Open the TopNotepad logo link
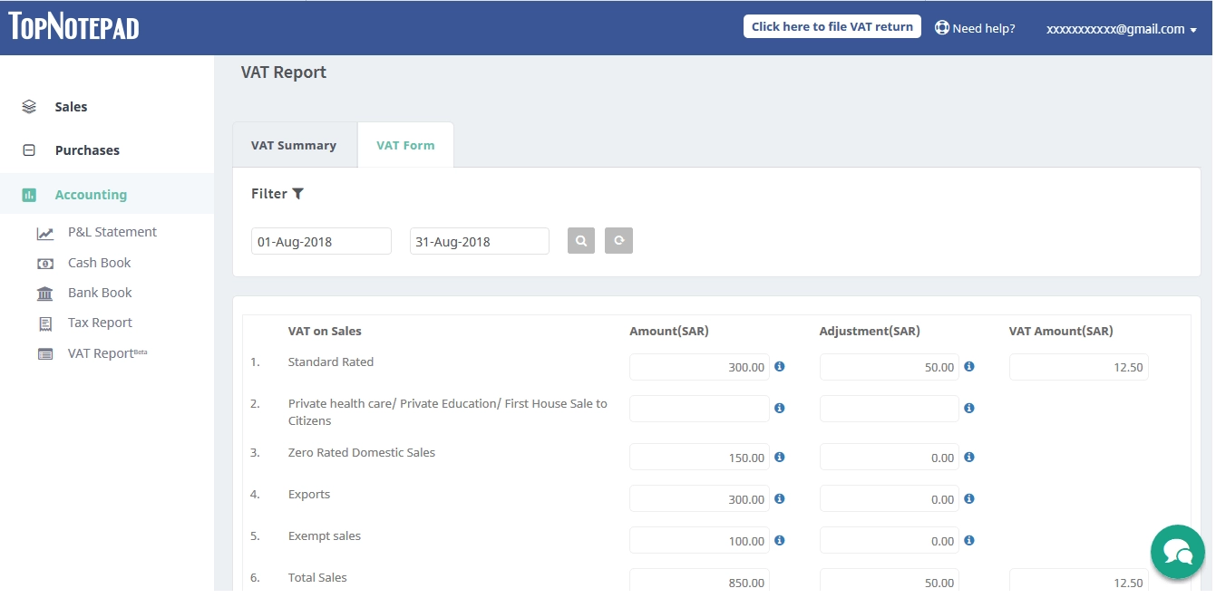This screenshot has width=1216, height=598. click(73, 26)
